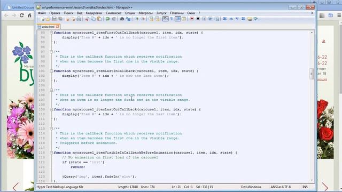Close document using menu bar X
This screenshot has height=192, width=342.
click(312, 13)
